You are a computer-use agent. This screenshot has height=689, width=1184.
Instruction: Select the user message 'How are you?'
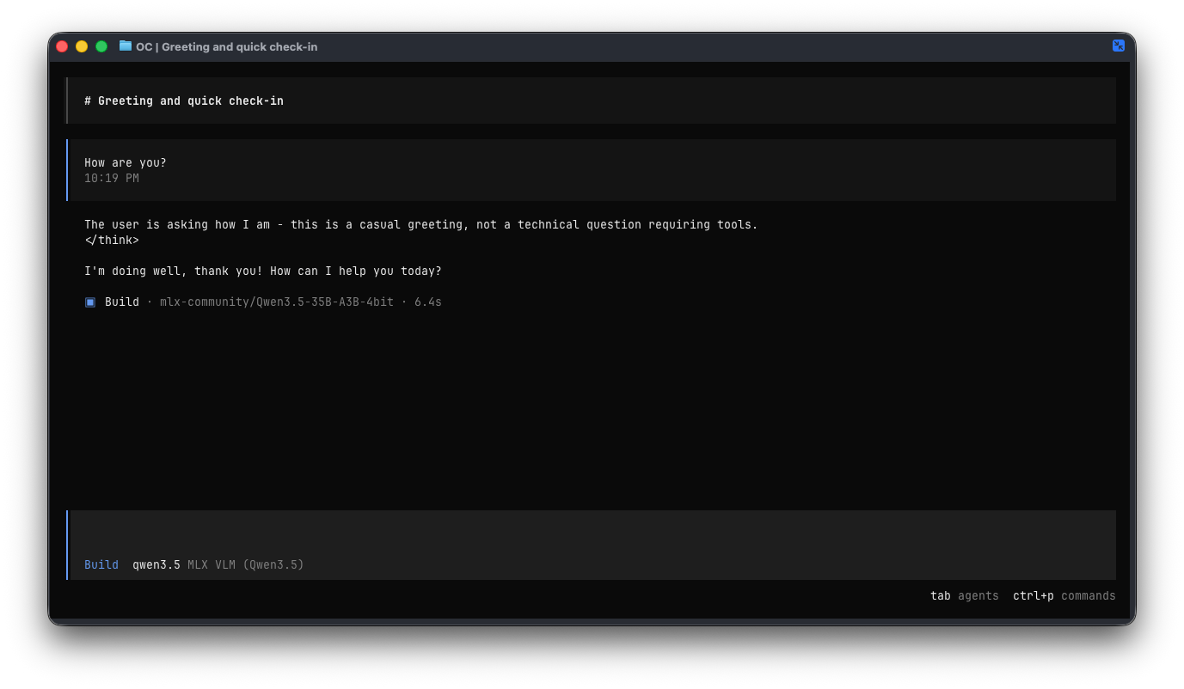126,163
